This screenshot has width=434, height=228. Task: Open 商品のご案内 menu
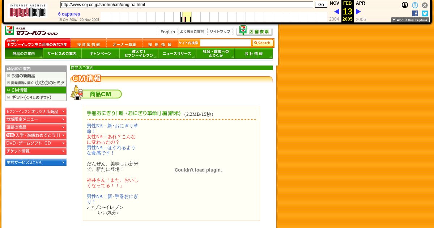[24, 54]
